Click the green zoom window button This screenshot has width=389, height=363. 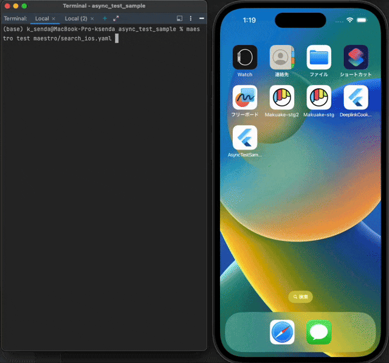click(24, 6)
